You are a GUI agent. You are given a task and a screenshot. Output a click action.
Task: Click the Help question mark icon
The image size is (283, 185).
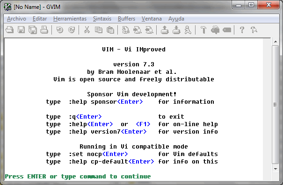[242, 30]
